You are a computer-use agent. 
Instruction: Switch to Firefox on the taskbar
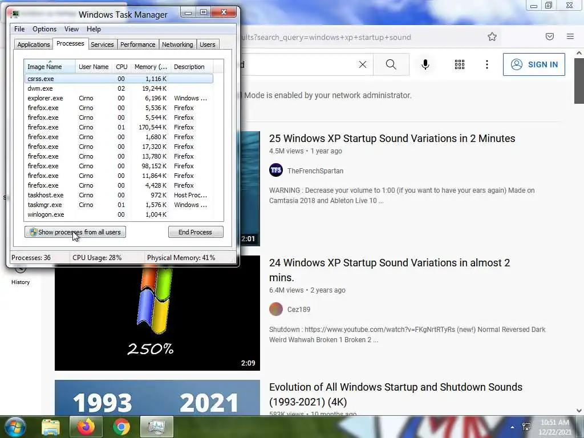pyautogui.click(x=86, y=427)
